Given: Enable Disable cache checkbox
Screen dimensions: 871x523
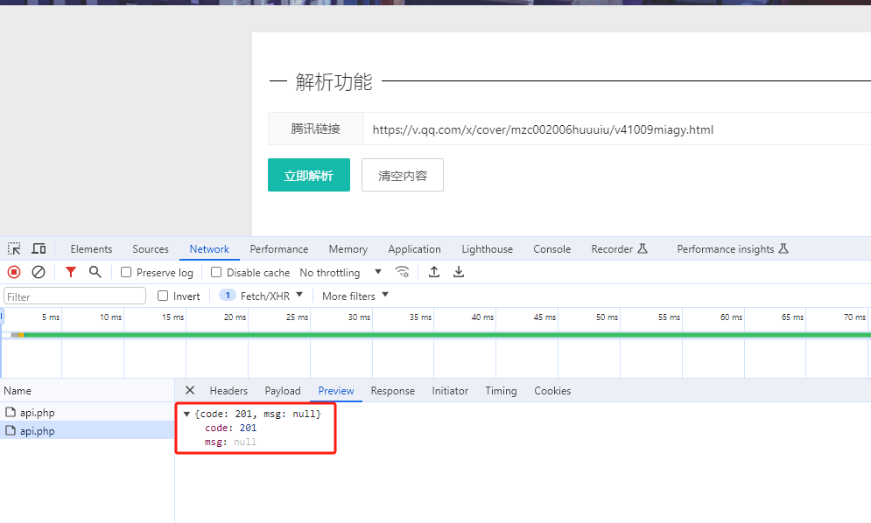Looking at the screenshot, I should tap(216, 272).
